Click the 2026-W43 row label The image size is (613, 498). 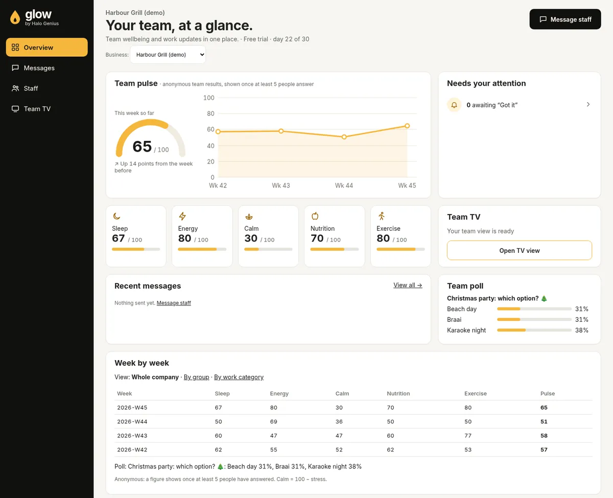tap(132, 436)
